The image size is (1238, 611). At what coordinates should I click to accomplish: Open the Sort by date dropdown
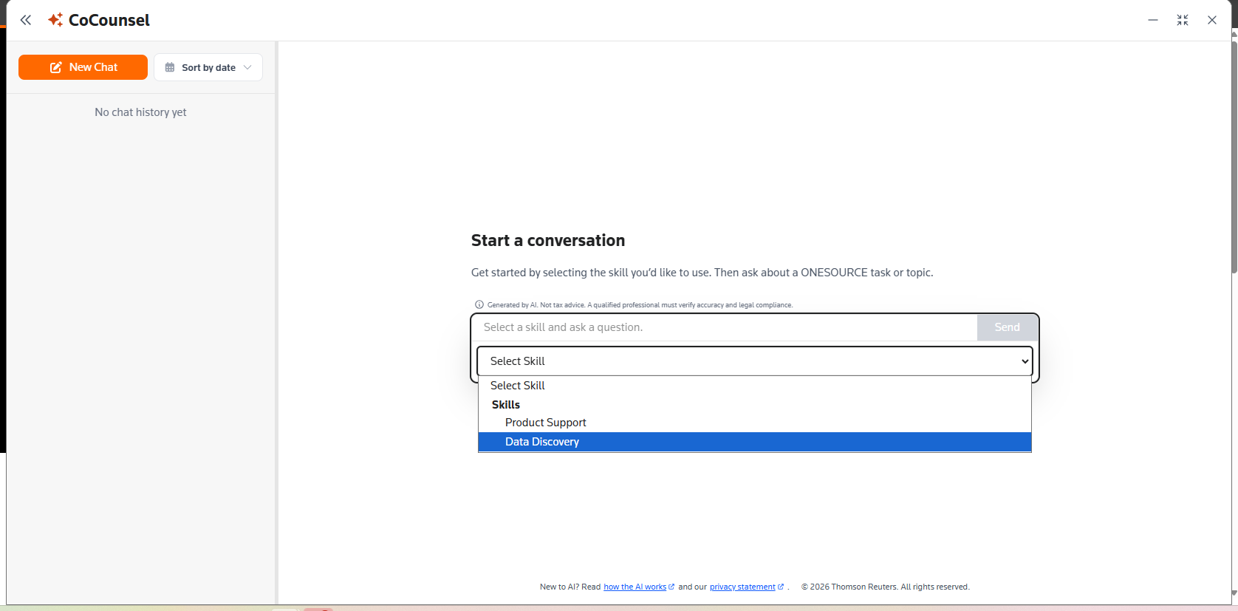click(x=208, y=67)
